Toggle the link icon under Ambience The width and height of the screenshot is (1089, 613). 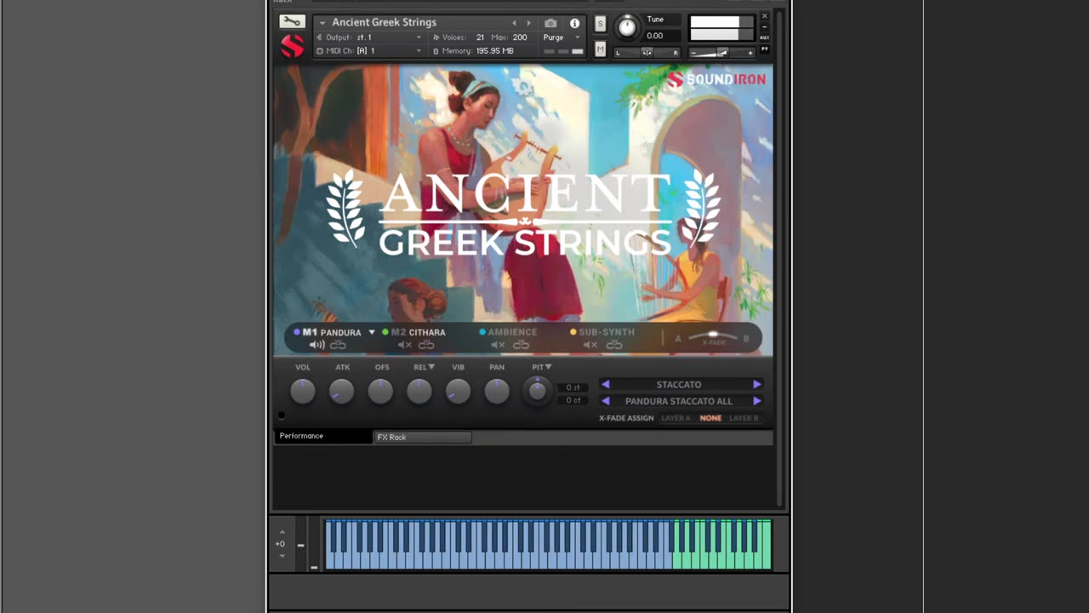(x=521, y=345)
